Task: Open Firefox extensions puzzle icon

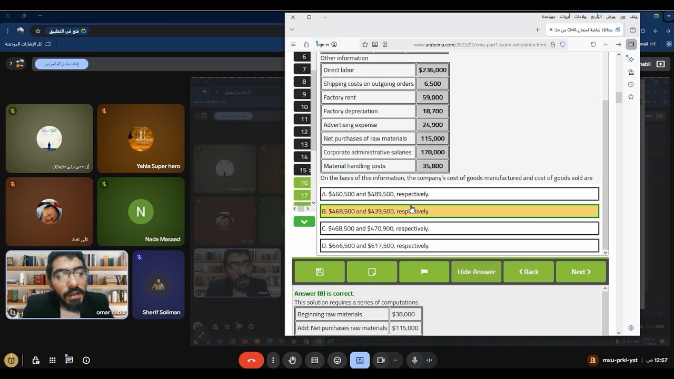Action: 306,45
